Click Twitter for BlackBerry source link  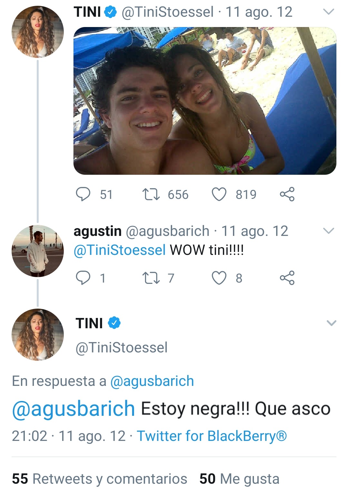pos(212,436)
